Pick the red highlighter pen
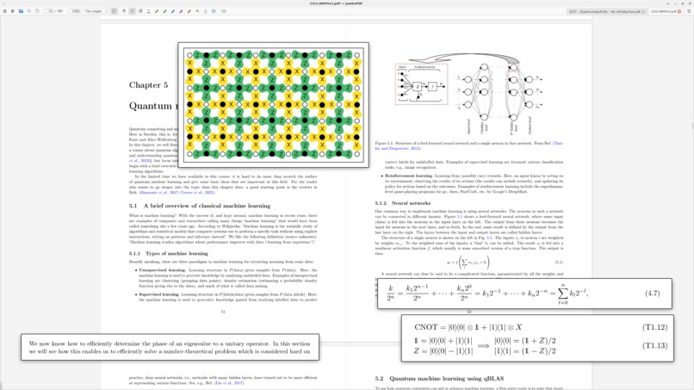Image resolution: width=694 pixels, height=390 pixels. pyautogui.click(x=189, y=11)
